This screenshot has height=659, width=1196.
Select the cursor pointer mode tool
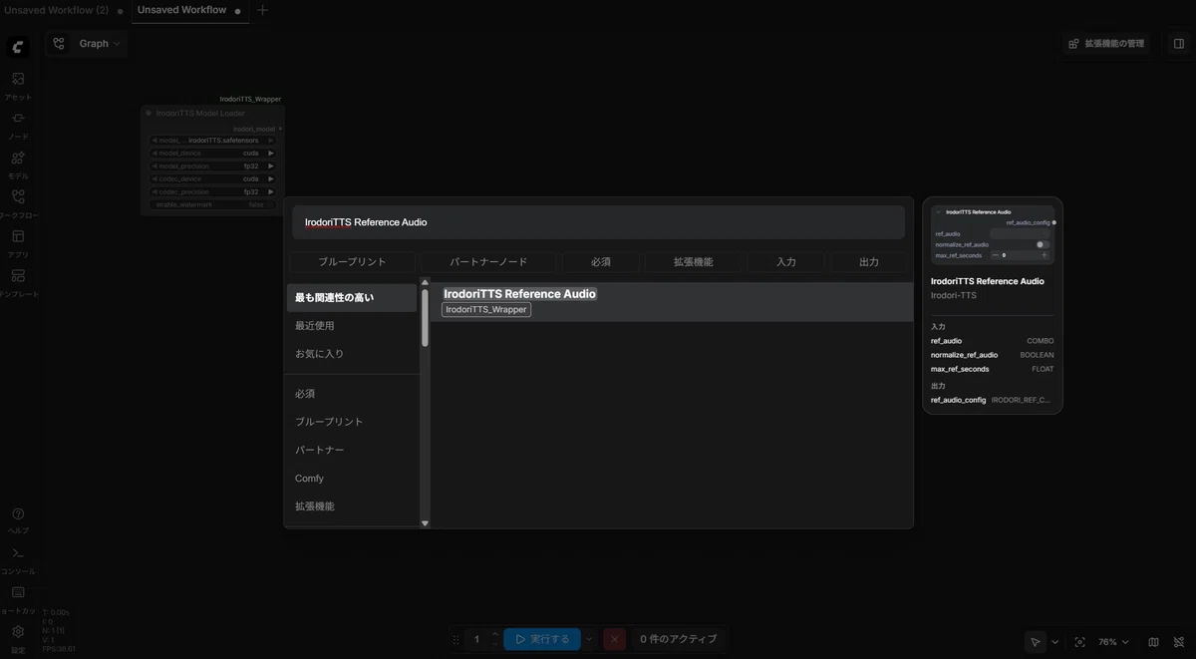point(1036,642)
